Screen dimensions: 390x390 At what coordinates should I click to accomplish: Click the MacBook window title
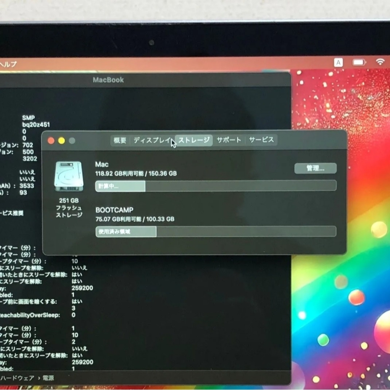click(x=108, y=80)
